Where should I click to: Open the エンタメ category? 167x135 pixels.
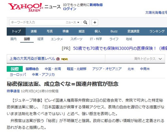tap(57, 39)
